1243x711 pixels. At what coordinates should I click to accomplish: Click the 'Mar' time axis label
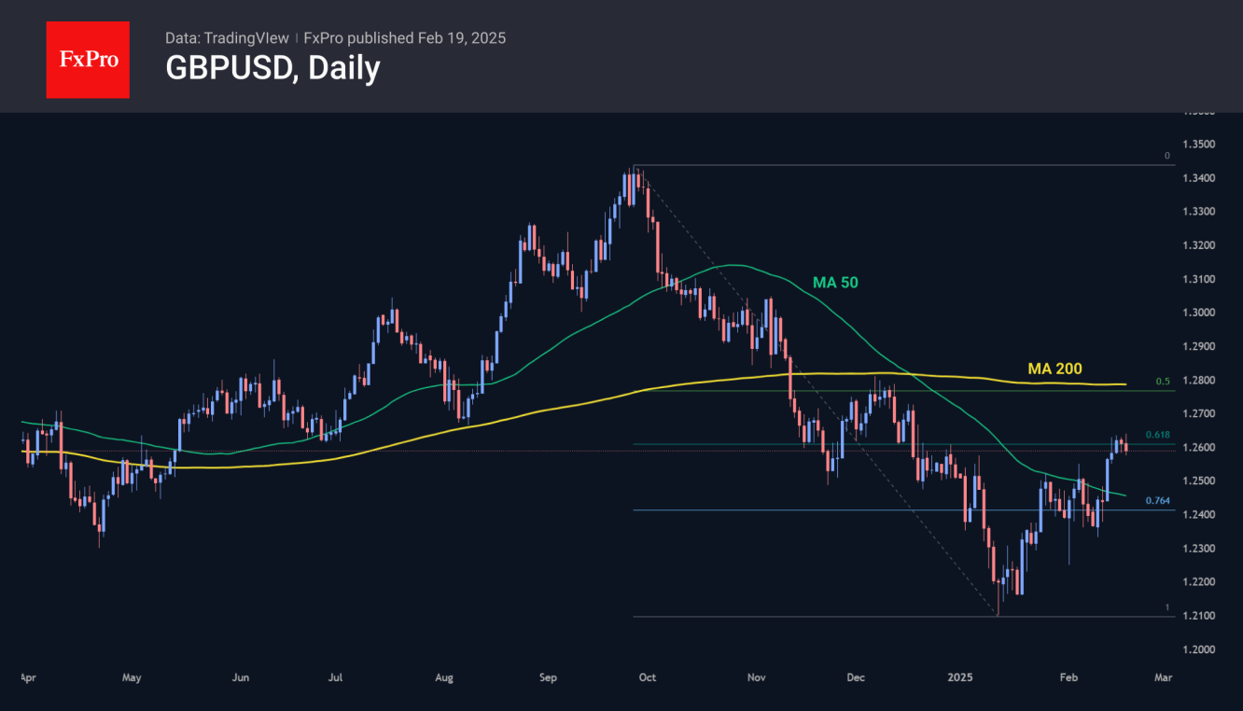coord(1162,677)
